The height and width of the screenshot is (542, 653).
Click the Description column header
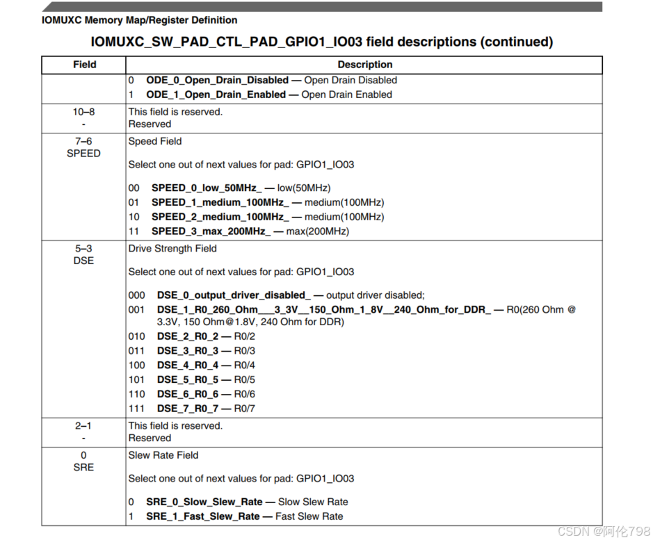tap(364, 65)
